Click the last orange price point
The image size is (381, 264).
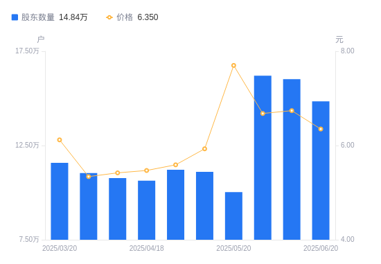click(321, 129)
